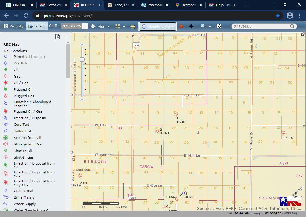Toggle the Legend panel button
306x217 pixels.
coord(37,26)
